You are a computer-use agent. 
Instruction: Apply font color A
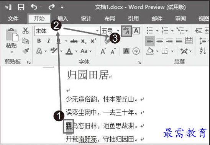69,51
